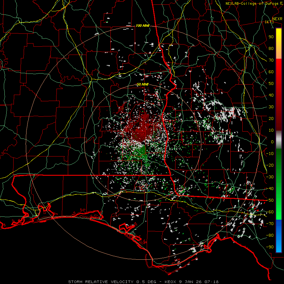This screenshot has width=284, height=284.
Task: Click the Storm Relative Velocity caption text
Action: pos(143,282)
